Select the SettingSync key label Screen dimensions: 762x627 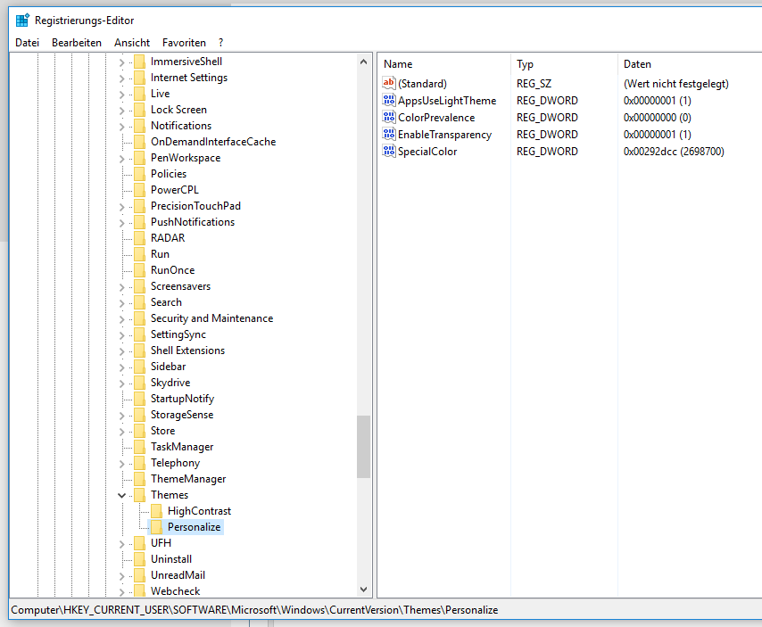tap(178, 334)
